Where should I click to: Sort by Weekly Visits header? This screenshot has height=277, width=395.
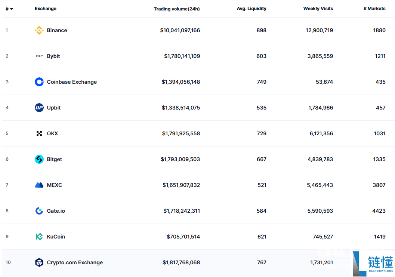pos(318,9)
